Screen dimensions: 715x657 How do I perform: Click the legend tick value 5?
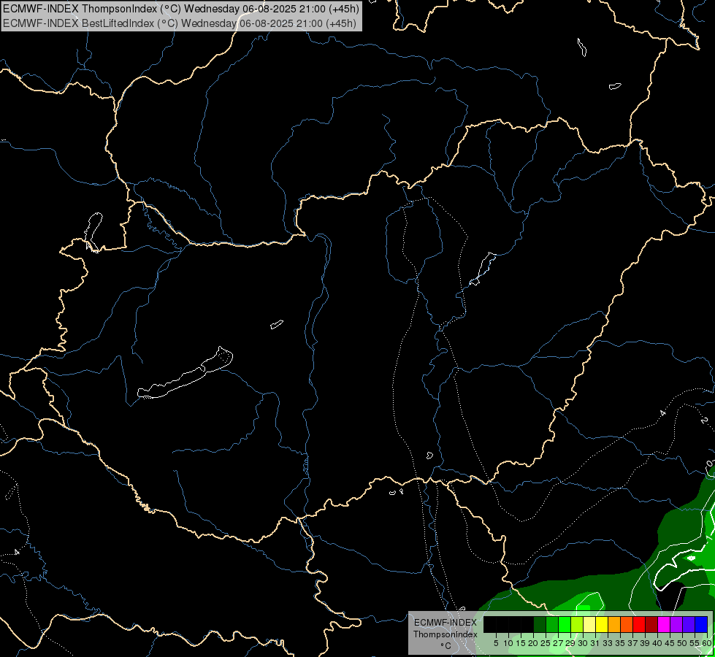pyautogui.click(x=496, y=643)
